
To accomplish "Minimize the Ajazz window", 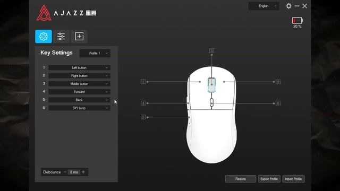I will coord(297,6).
